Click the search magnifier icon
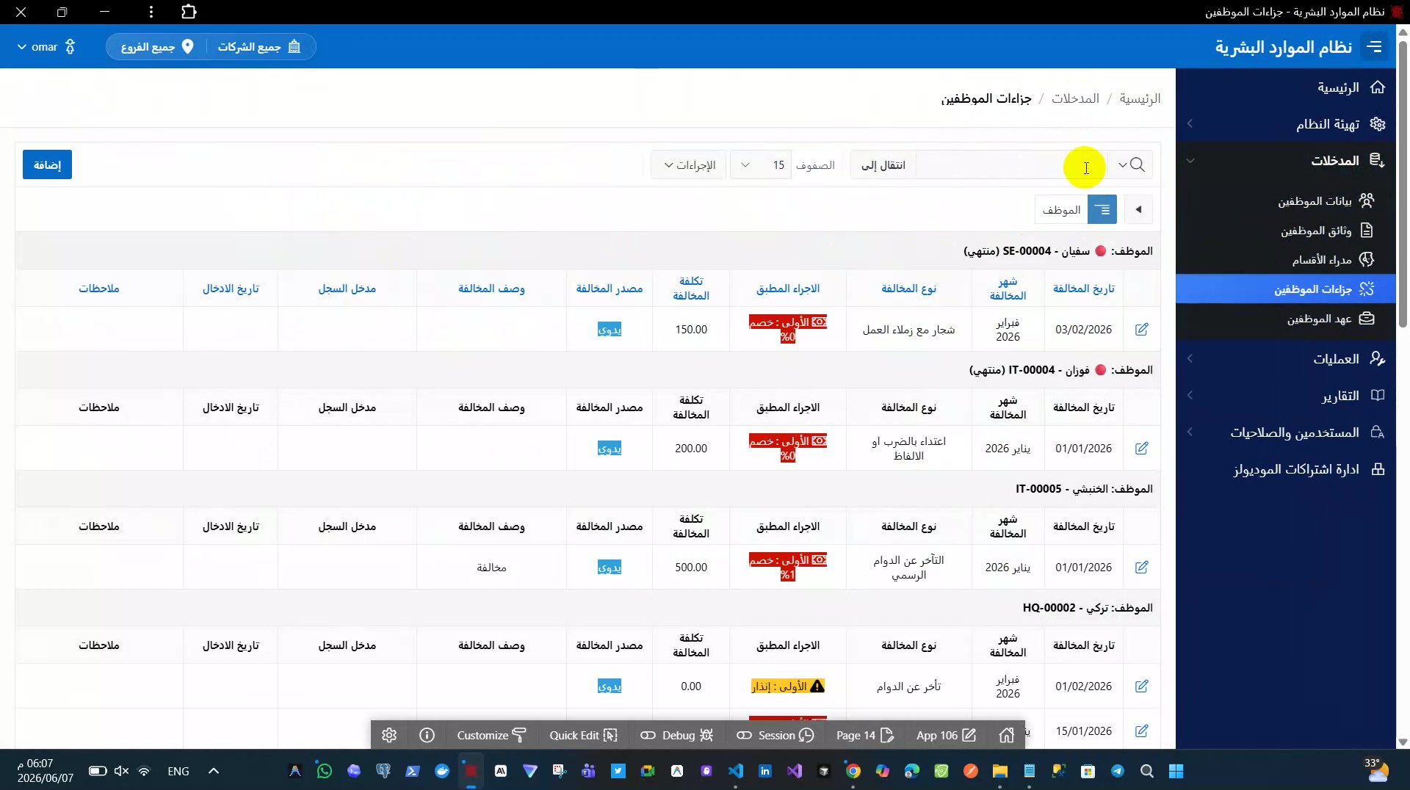The height and width of the screenshot is (790, 1410). point(1138,165)
